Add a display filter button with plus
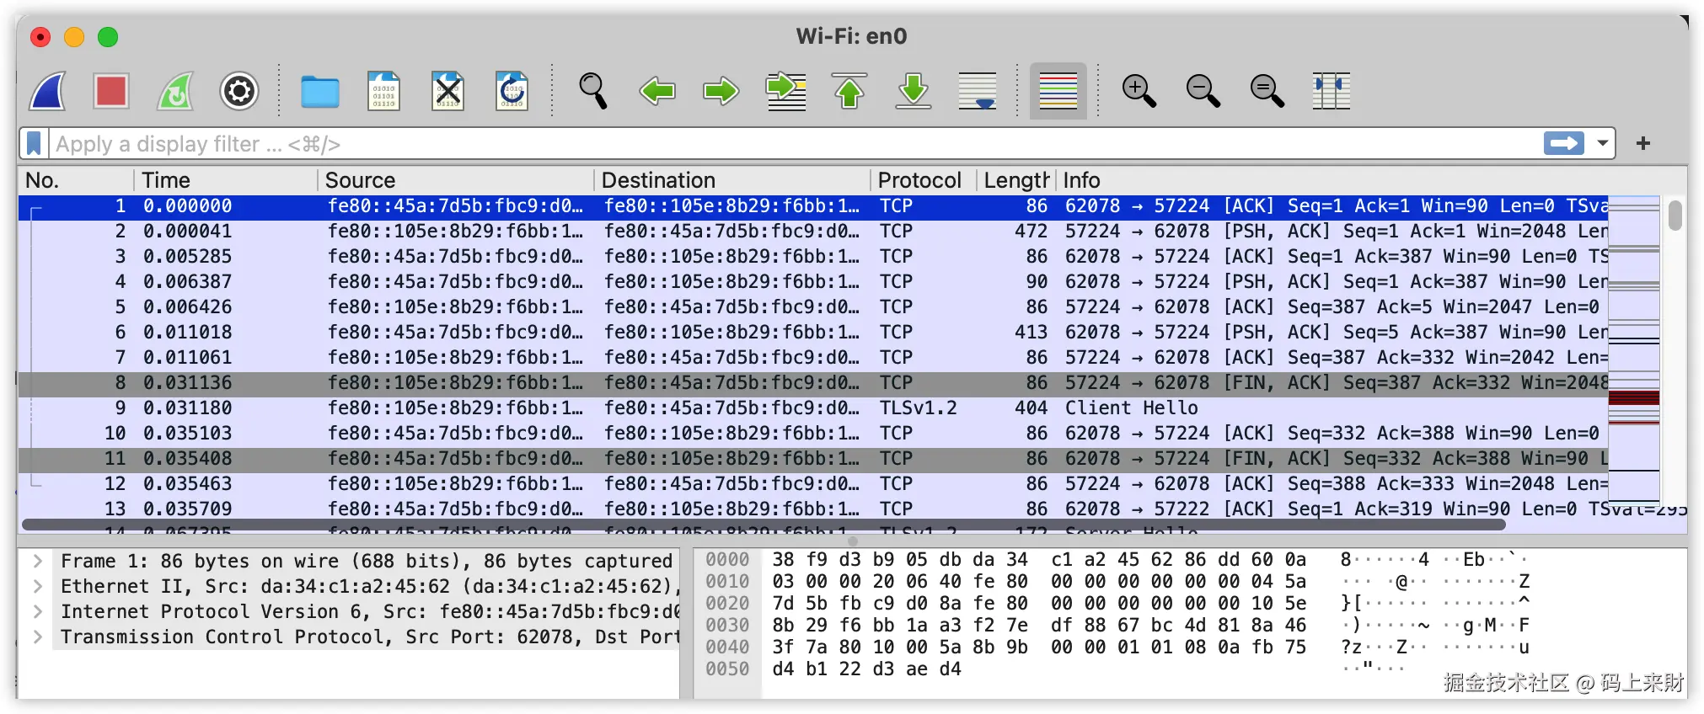The image size is (1704, 714). click(1643, 144)
